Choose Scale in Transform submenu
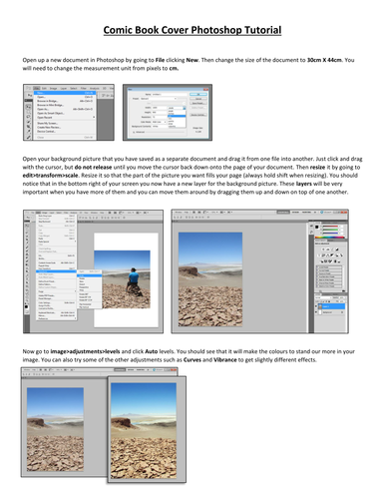This screenshot has height=499, width=385. pyautogui.click(x=89, y=275)
